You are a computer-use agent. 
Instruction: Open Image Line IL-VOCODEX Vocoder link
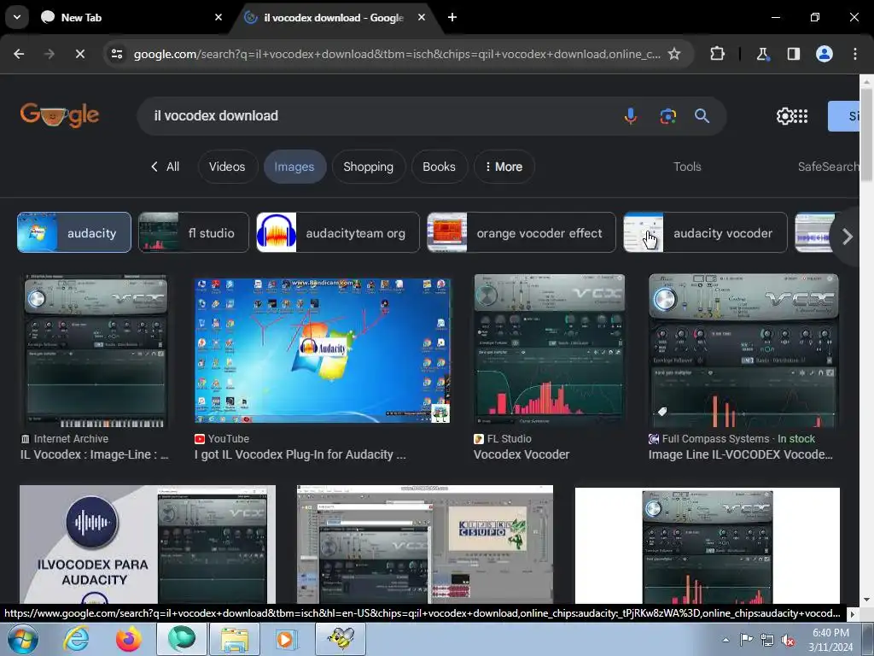pyautogui.click(x=740, y=454)
